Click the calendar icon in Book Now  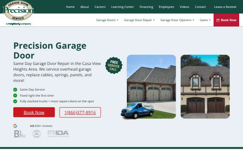point(218,20)
